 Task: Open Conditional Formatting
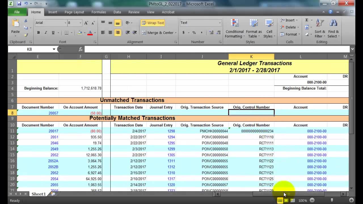235,29
